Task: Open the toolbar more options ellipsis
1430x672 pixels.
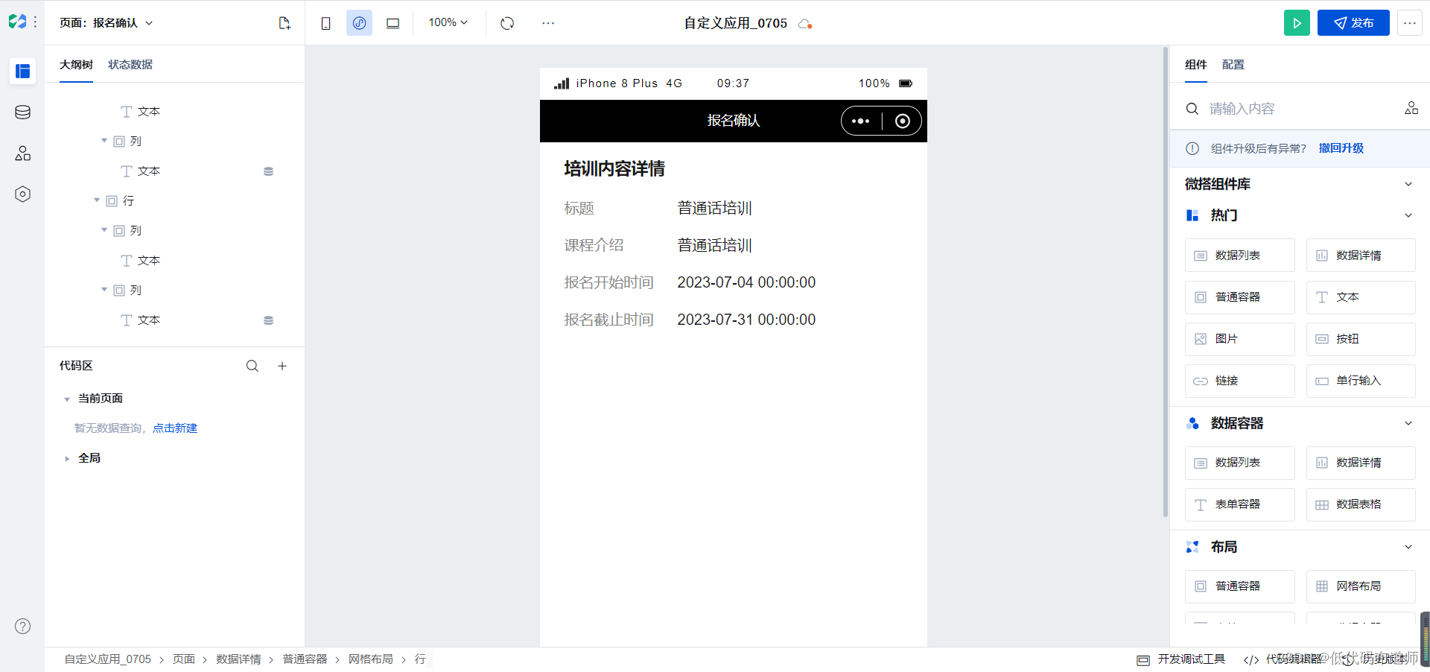Action: [x=548, y=23]
